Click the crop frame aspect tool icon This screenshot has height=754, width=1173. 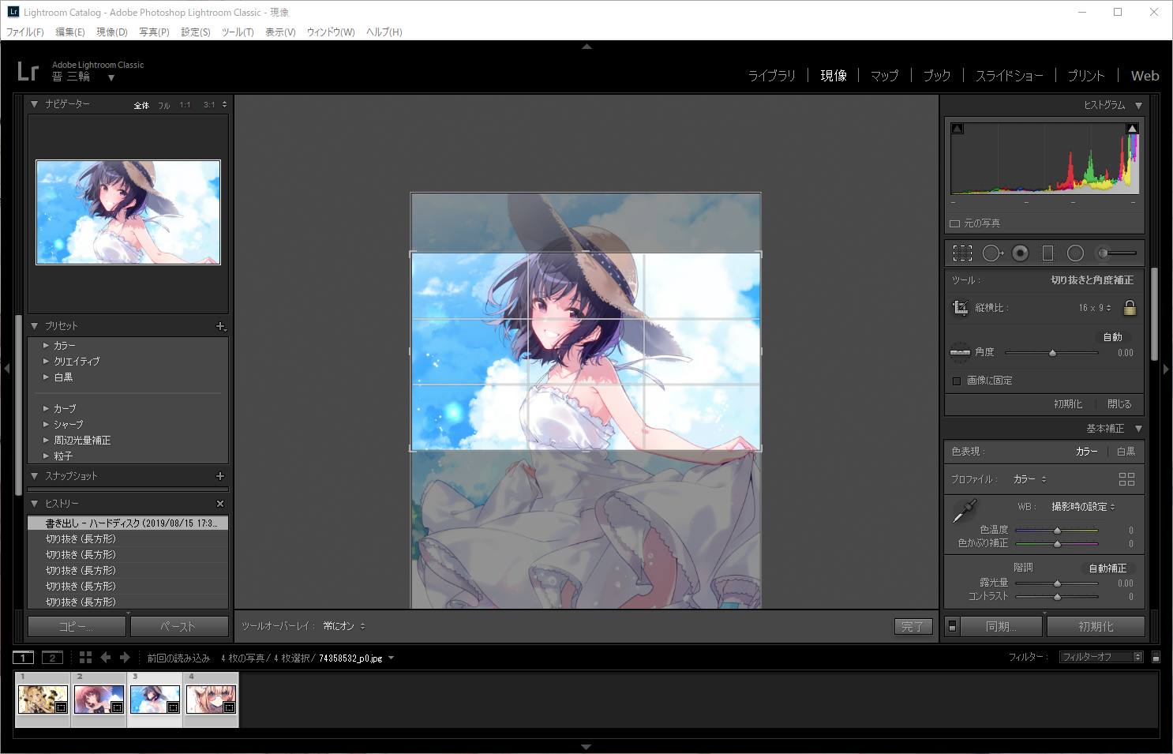(x=960, y=308)
